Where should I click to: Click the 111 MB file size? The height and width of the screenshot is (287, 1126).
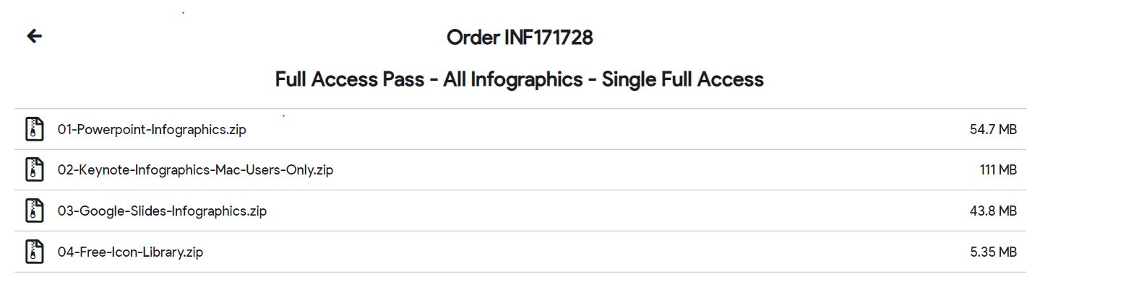pyautogui.click(x=998, y=170)
